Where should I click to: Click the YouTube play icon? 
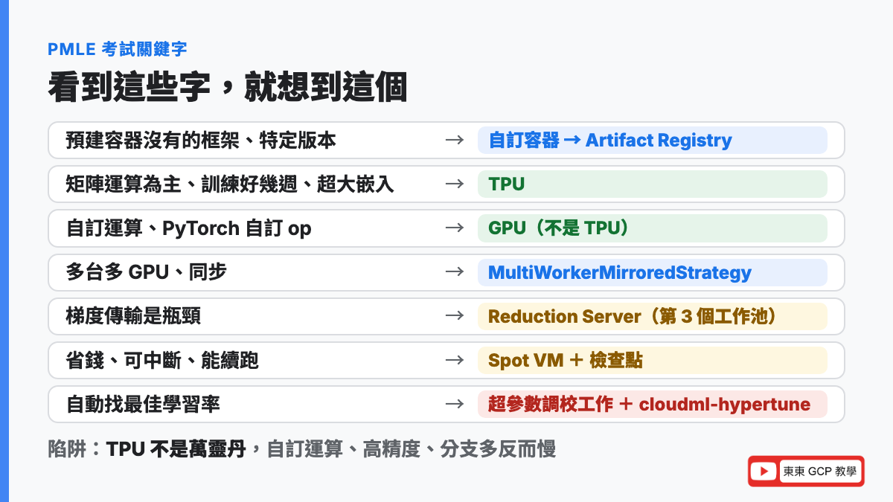point(764,472)
